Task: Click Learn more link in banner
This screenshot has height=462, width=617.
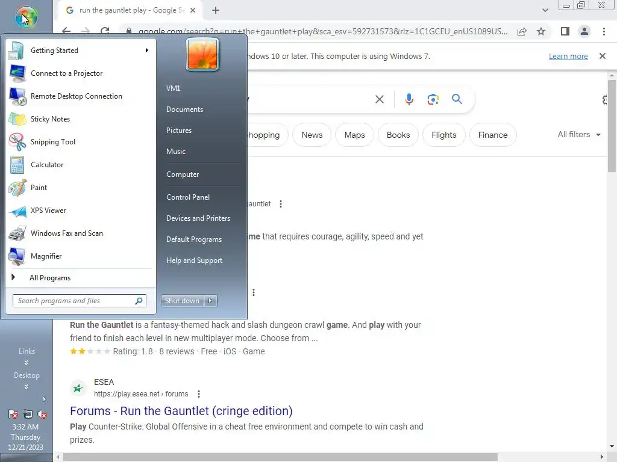Action: [x=568, y=56]
